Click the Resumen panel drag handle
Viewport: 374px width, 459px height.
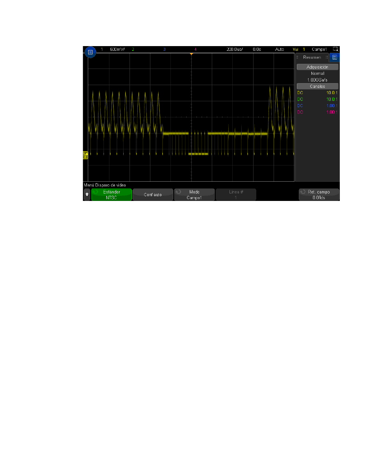[x=297, y=57]
